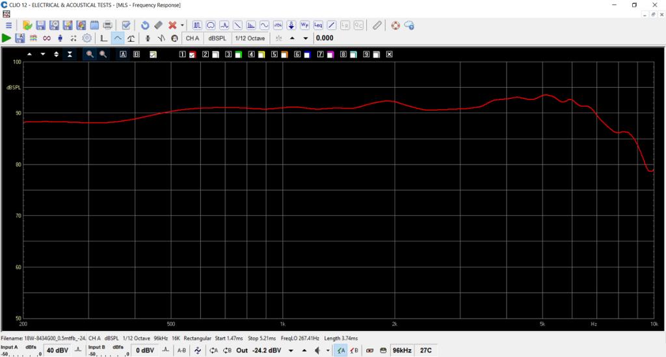Click Input A 40 dBV sensitivity display

(57, 350)
